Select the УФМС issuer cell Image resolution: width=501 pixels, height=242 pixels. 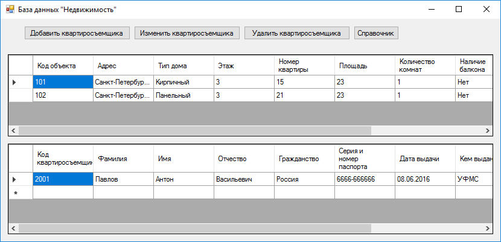[474, 179]
